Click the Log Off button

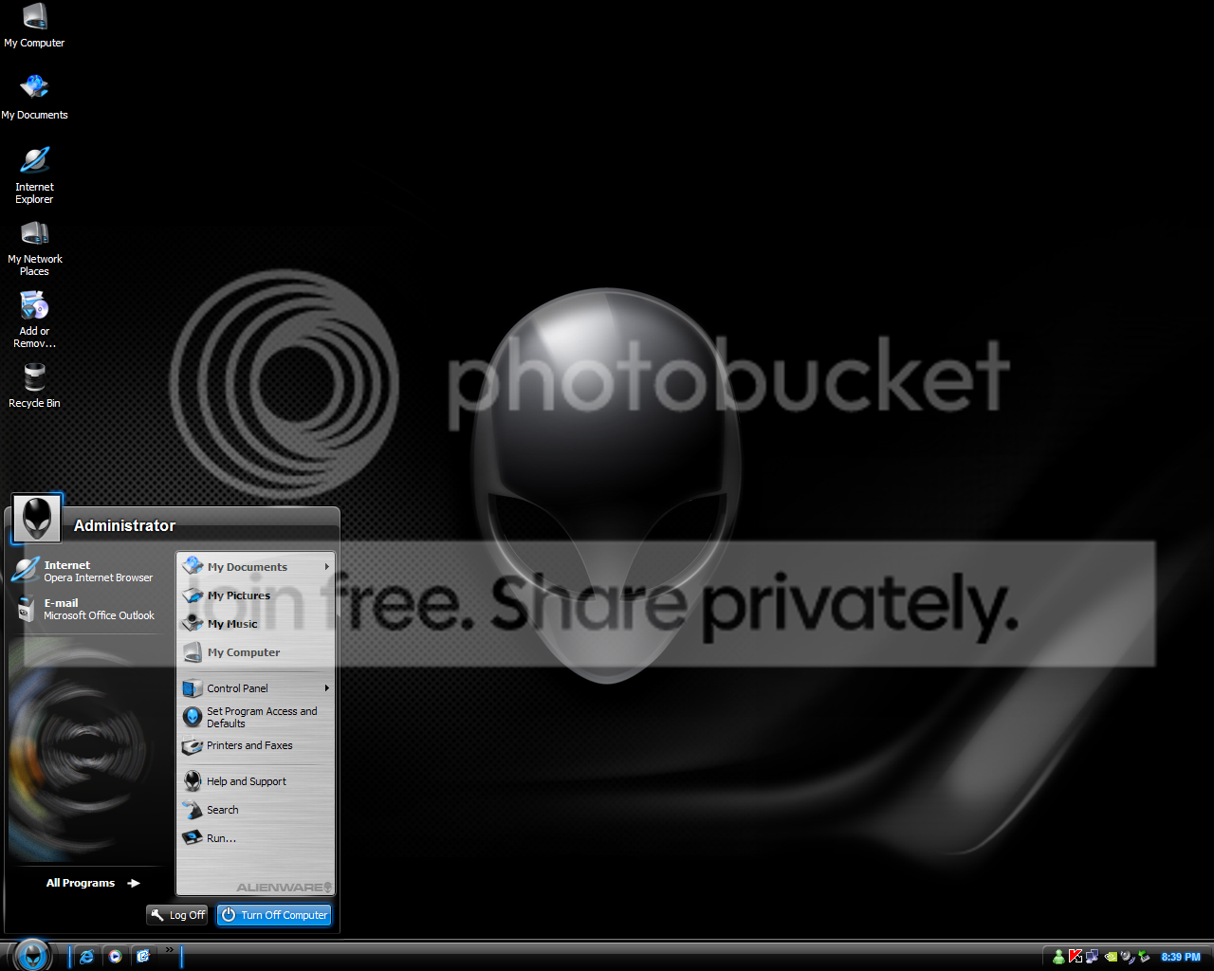click(x=177, y=915)
